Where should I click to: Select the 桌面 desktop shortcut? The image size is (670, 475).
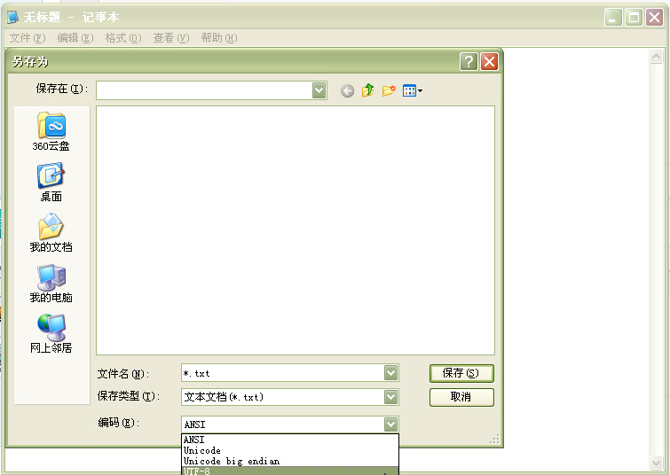point(51,183)
